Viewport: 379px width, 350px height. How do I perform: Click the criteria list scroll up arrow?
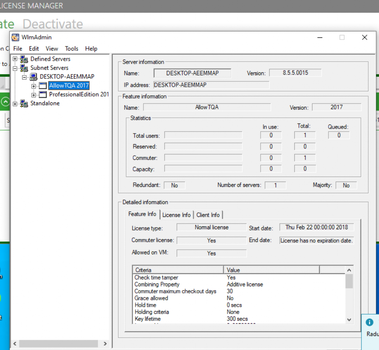click(x=349, y=270)
